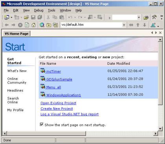Screen dimensions: 165x144
Task: Open the File menu
Action: click(x=6, y=10)
